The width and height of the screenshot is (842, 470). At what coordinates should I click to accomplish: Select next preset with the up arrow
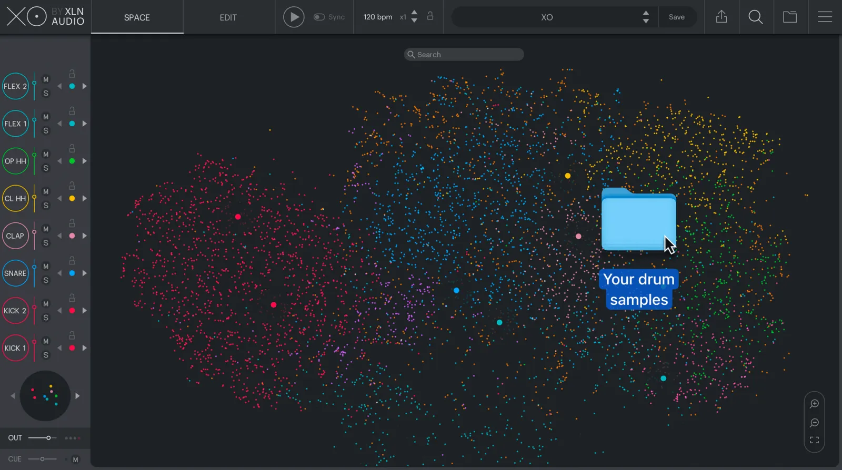tap(646, 13)
